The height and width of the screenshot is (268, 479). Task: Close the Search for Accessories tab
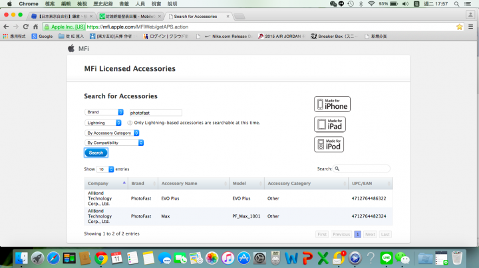(x=228, y=17)
